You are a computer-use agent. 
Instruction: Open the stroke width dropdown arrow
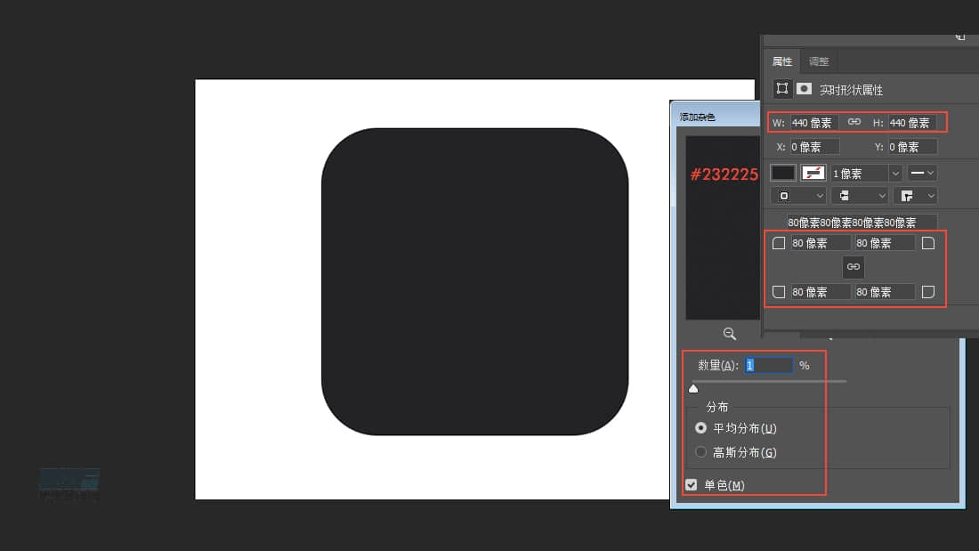pyautogui.click(x=895, y=173)
